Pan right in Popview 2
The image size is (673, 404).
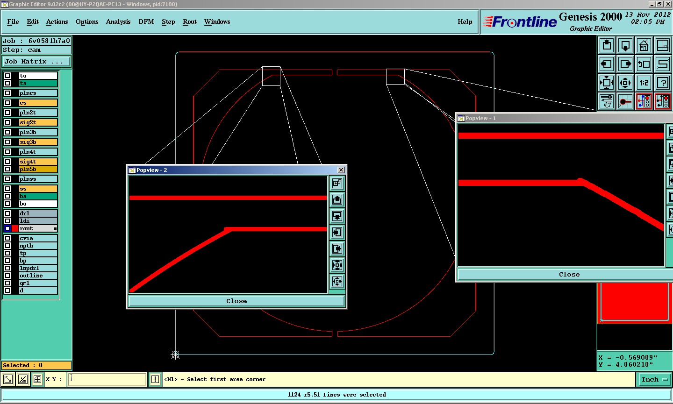coord(337,248)
